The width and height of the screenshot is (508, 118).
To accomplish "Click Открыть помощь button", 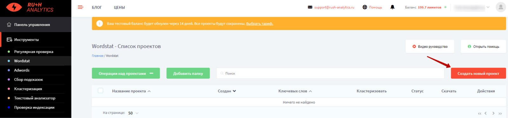I will point(483,47).
